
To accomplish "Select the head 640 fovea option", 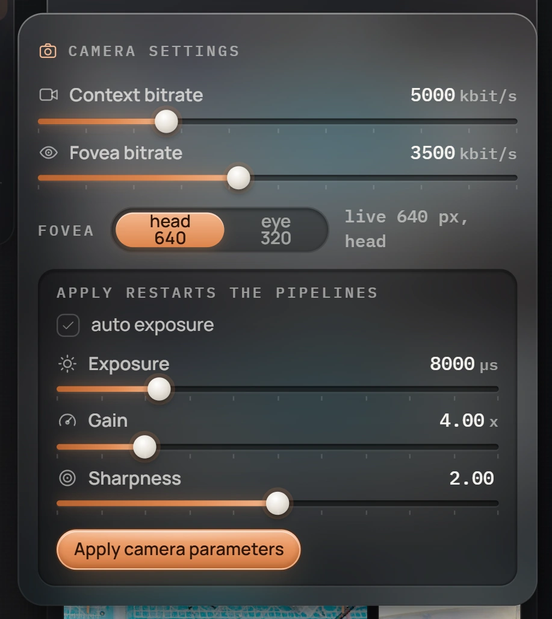I will (170, 230).
